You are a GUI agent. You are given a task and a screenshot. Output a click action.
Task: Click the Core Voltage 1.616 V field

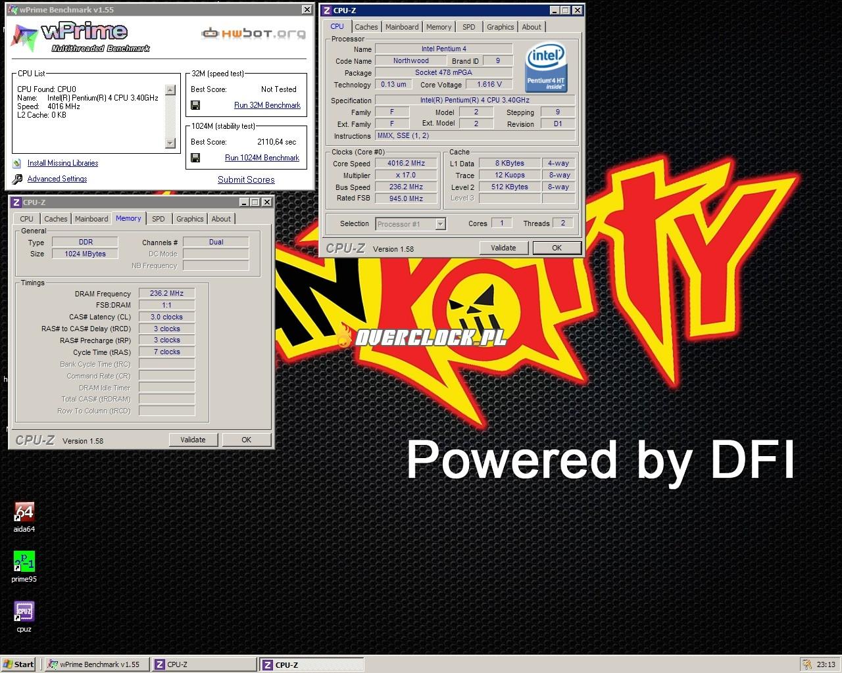pos(489,84)
